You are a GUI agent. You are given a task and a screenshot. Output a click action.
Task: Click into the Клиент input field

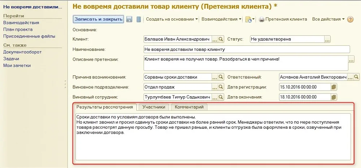point(177,39)
